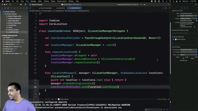This screenshot has width=198, height=111.
Task: Open the Location Relative to Group dropdown
Action: click(x=188, y=18)
